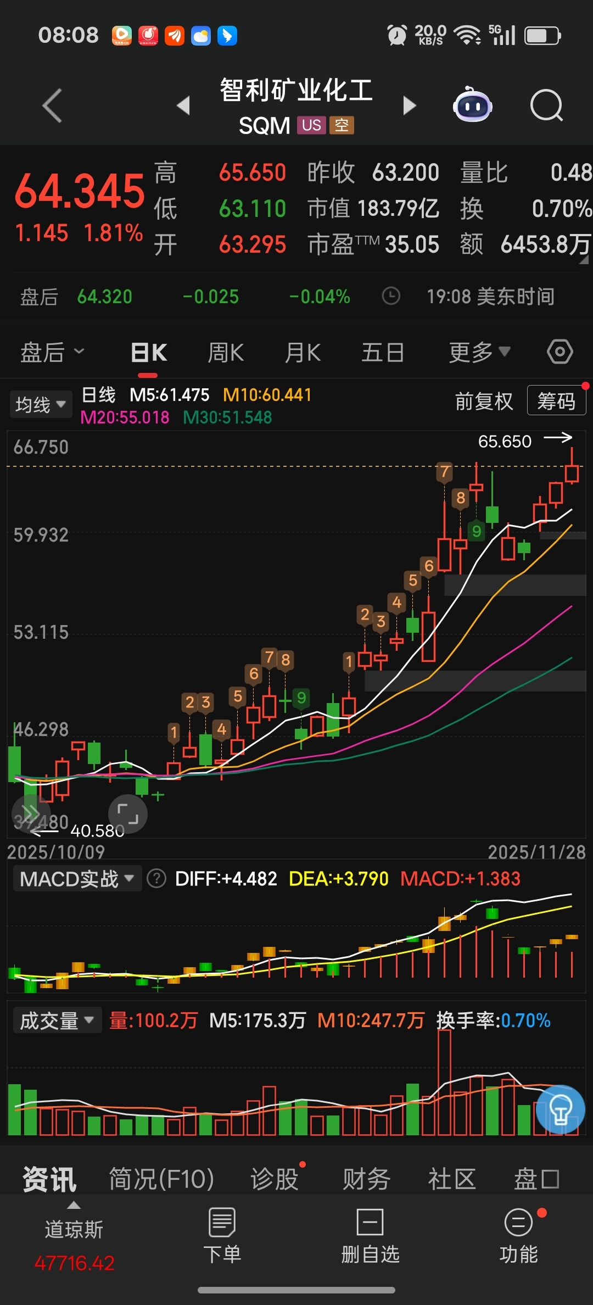The image size is (593, 1305).
Task: Open the 财务 financials tab
Action: pos(366,1179)
